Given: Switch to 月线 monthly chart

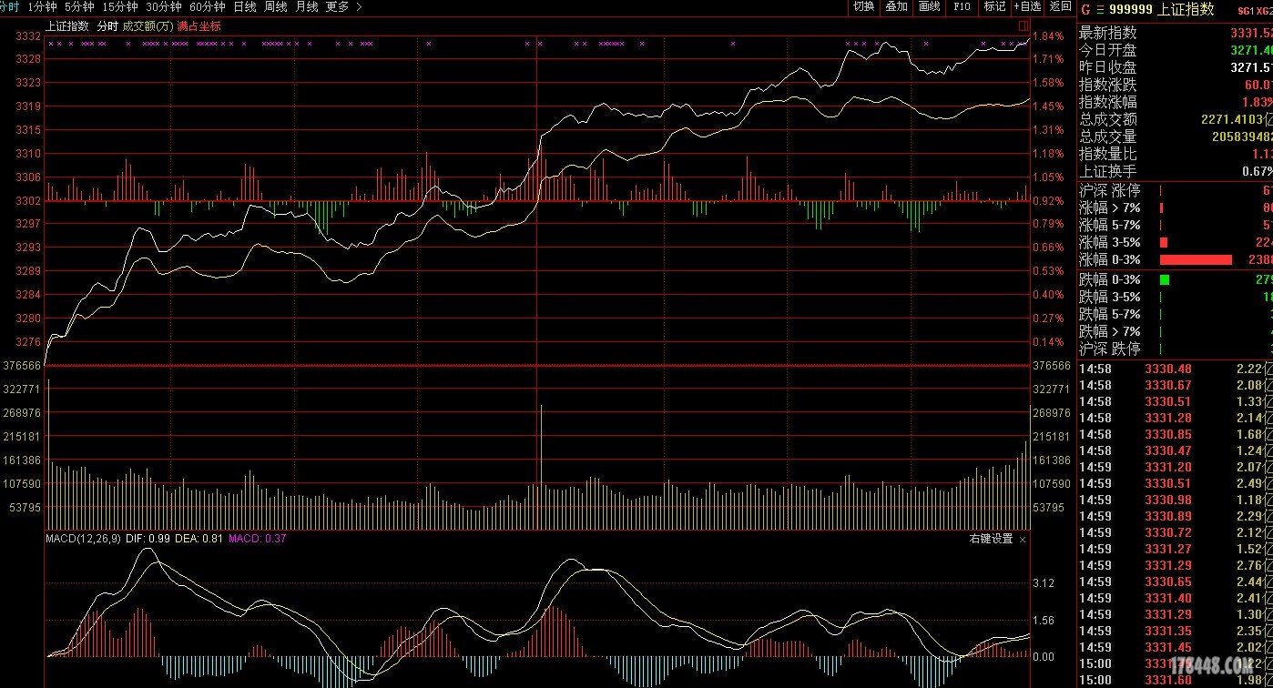Looking at the screenshot, I should (307, 6).
